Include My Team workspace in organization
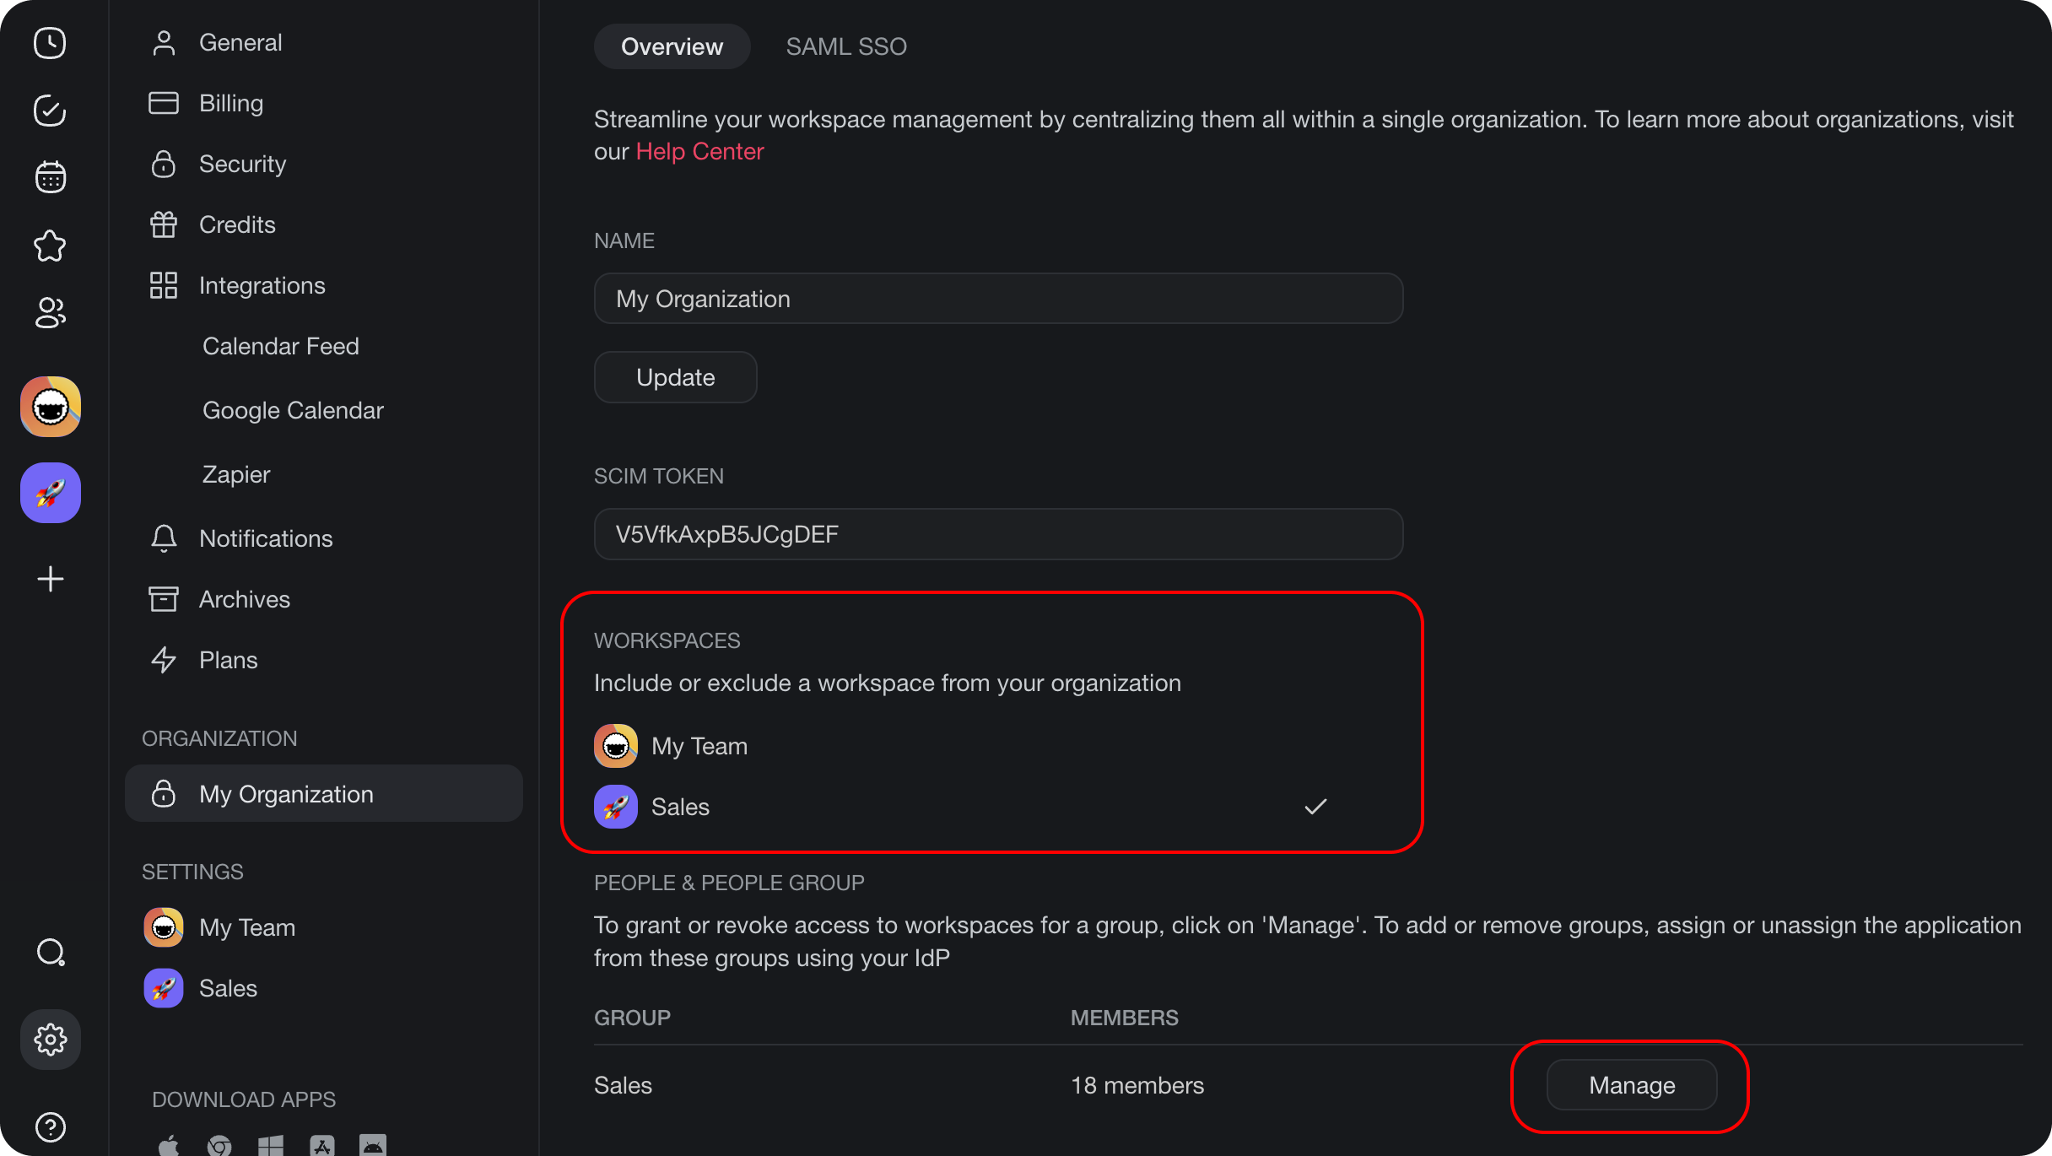The image size is (2052, 1156). click(x=699, y=746)
